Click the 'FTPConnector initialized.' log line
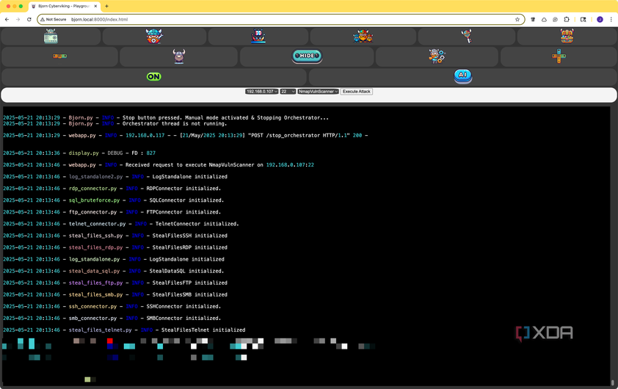The height and width of the screenshot is (389, 618). tap(112, 212)
